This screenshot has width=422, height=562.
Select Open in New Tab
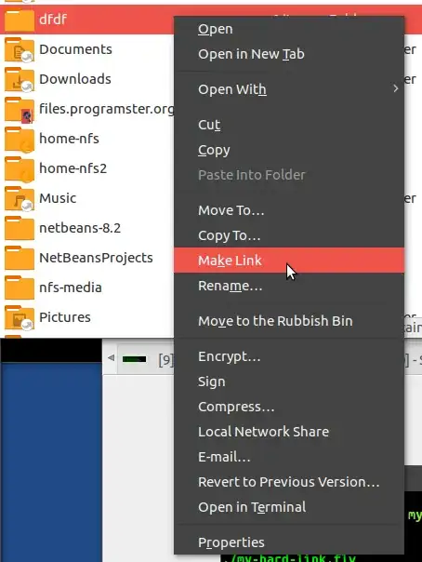click(x=289, y=54)
